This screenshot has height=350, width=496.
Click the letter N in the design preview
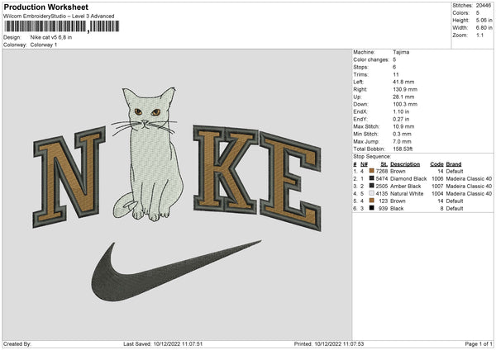pos(69,177)
